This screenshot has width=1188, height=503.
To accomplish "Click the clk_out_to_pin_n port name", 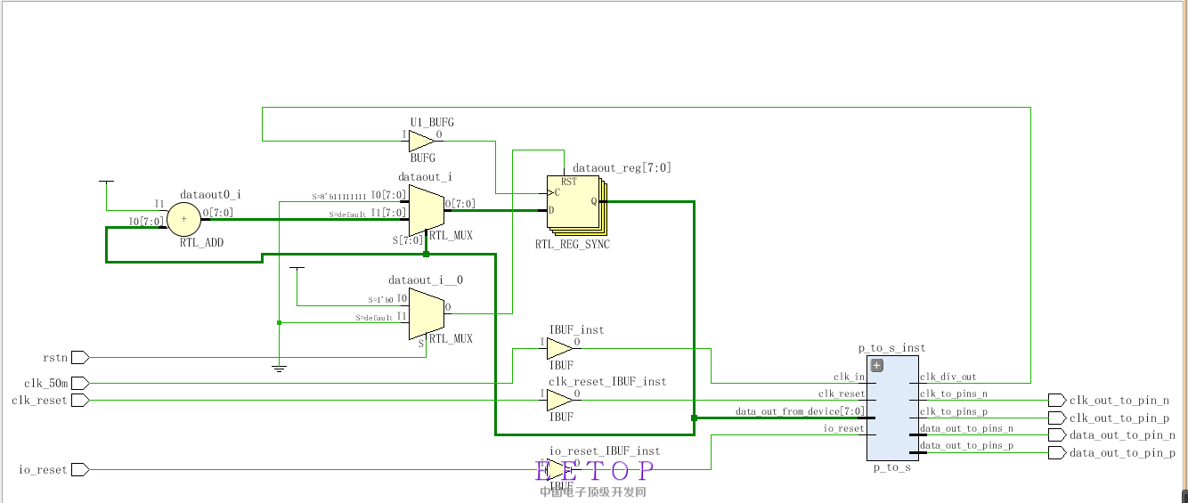I will coord(1119,401).
